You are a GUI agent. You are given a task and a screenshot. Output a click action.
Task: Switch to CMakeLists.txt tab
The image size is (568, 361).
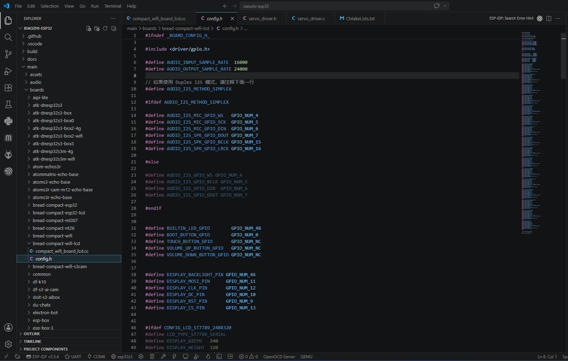click(x=360, y=19)
